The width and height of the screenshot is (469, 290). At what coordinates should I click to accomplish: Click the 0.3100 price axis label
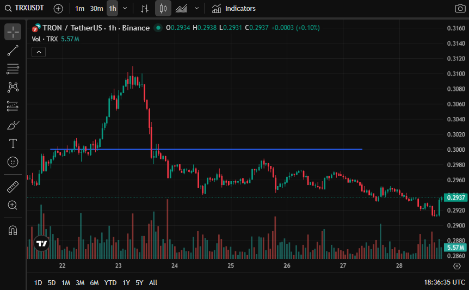(456, 73)
